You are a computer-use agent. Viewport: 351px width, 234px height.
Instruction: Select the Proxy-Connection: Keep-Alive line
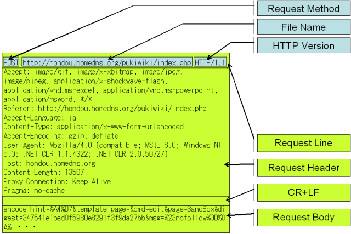click(x=57, y=182)
